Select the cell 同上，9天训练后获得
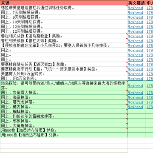Screen dimensions: 153x153 point(64,17)
